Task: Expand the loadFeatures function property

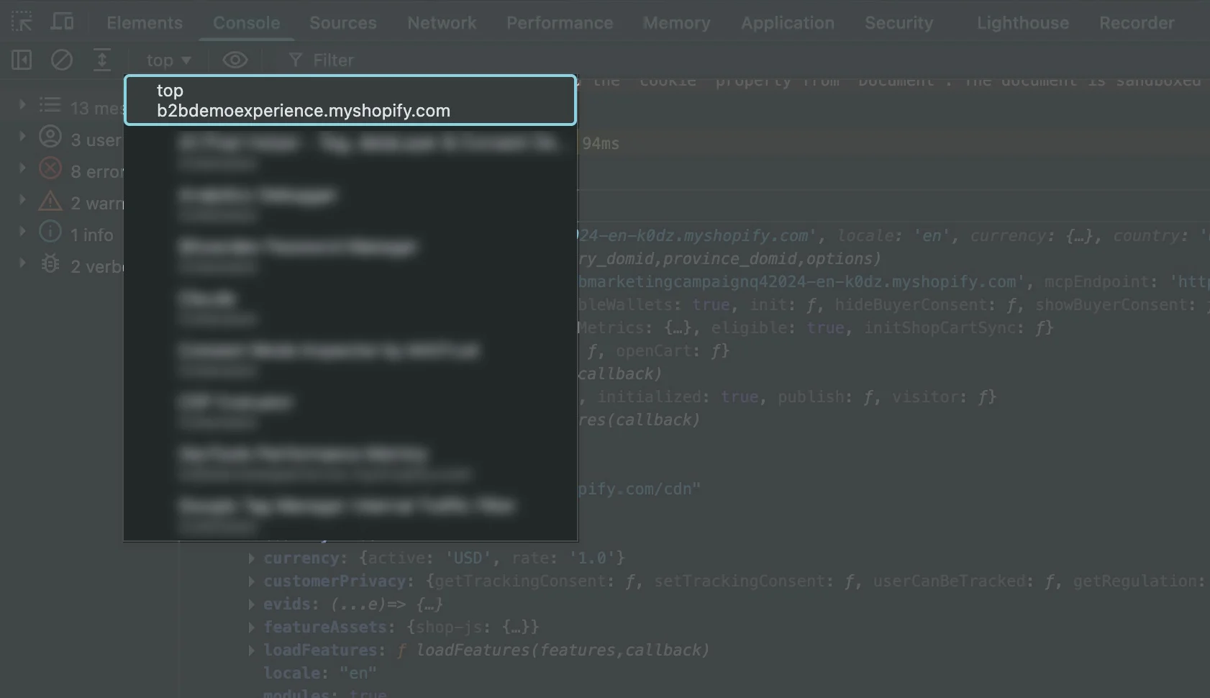Action: tap(251, 651)
